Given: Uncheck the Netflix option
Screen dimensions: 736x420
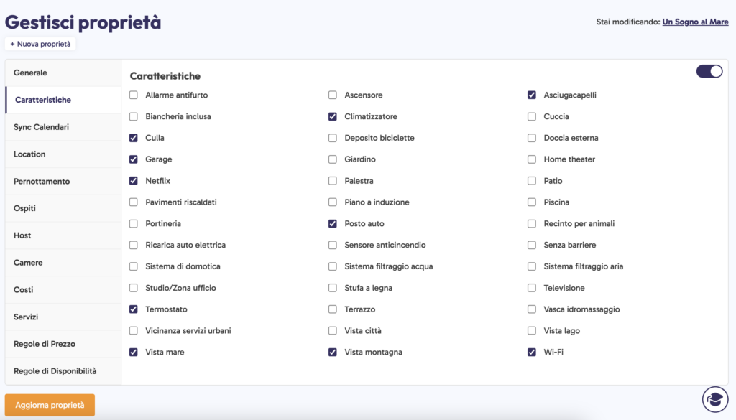Looking at the screenshot, I should click(134, 180).
